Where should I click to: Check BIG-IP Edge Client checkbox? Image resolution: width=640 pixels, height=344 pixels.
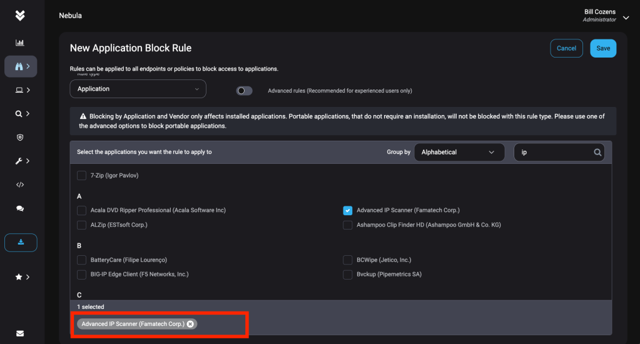81,274
